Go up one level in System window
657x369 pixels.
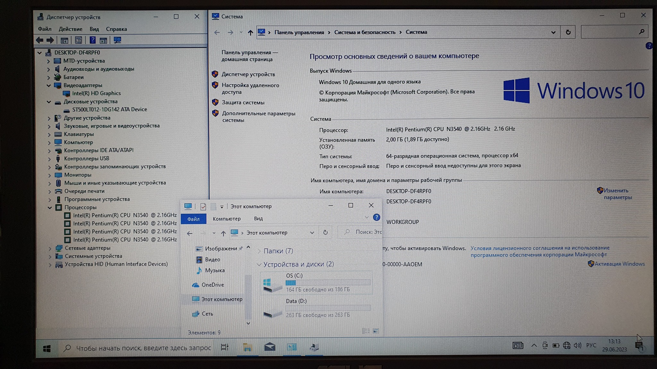click(x=250, y=32)
